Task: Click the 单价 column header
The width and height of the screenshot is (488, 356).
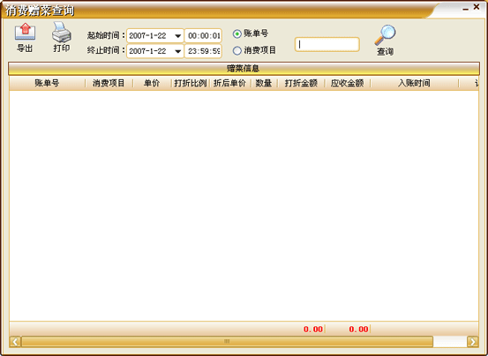Action: click(x=152, y=83)
